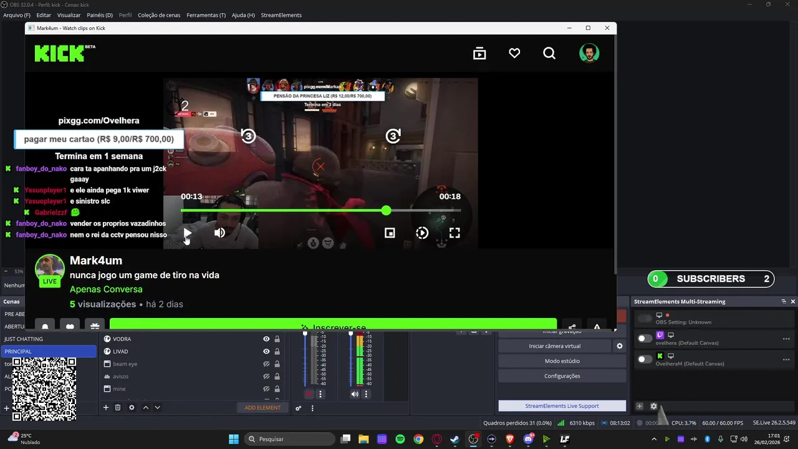The height and width of the screenshot is (449, 798).
Task: Toggle lock on VODRA source
Action: click(x=277, y=339)
